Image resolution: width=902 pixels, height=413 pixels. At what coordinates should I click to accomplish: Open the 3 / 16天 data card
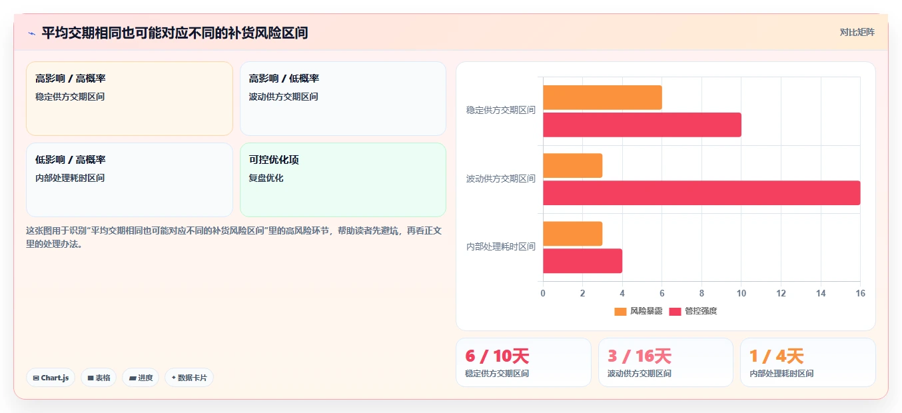point(666,362)
